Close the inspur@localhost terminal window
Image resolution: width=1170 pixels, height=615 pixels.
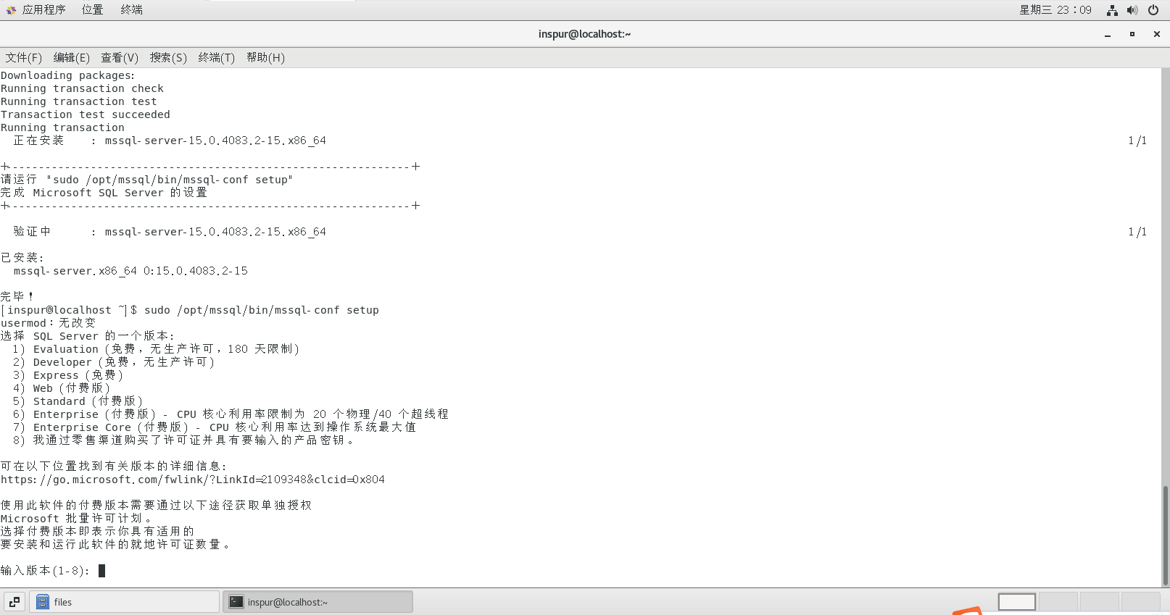pyautogui.click(x=1157, y=34)
